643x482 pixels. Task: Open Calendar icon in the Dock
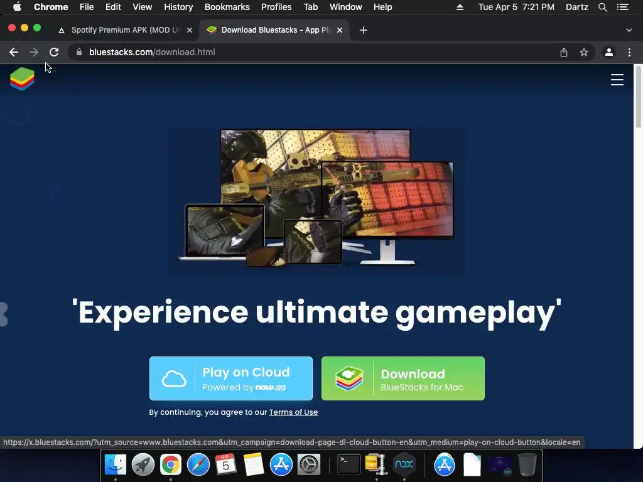[x=226, y=464]
